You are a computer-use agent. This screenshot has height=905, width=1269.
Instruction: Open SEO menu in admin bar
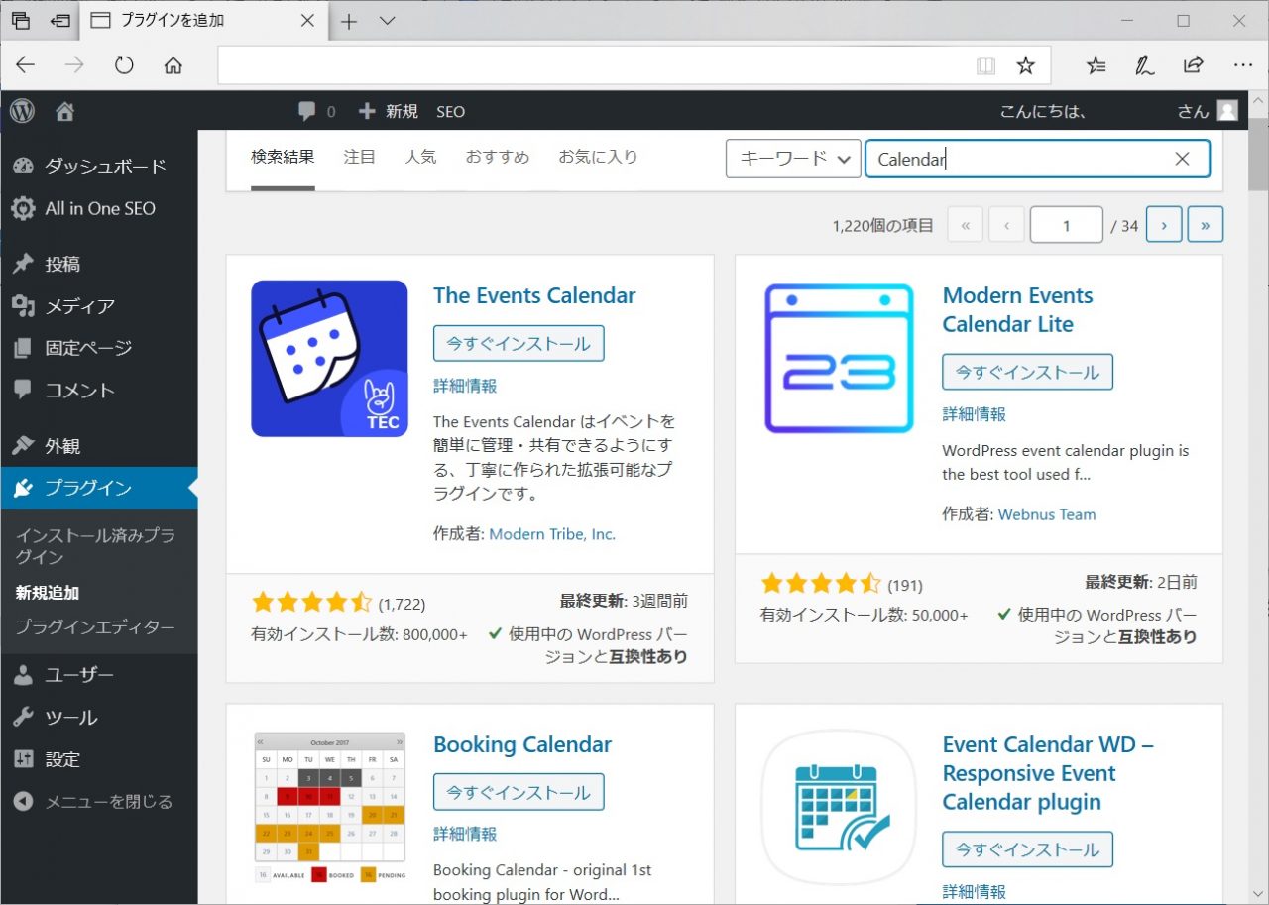tap(450, 111)
